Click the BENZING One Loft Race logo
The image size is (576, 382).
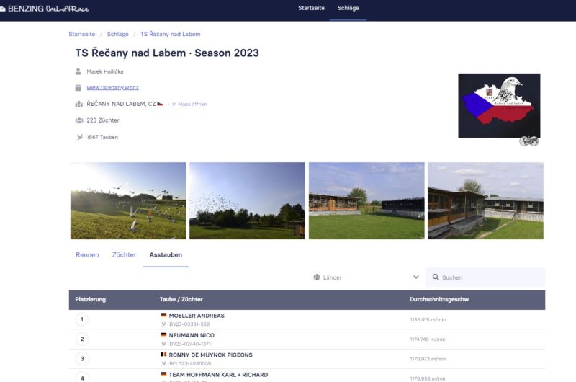point(45,8)
